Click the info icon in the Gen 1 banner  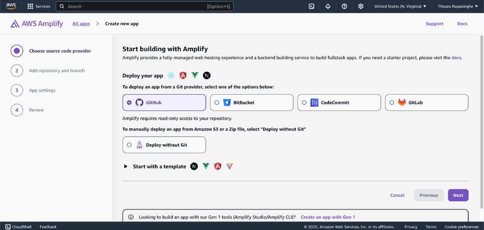(131, 217)
